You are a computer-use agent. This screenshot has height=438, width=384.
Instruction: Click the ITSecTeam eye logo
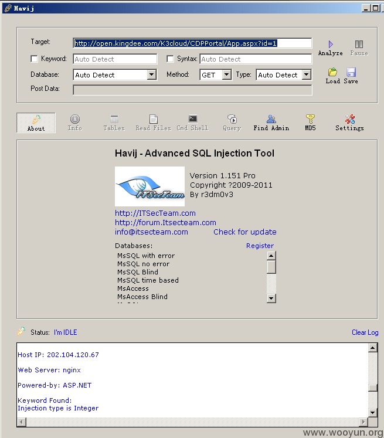149,186
